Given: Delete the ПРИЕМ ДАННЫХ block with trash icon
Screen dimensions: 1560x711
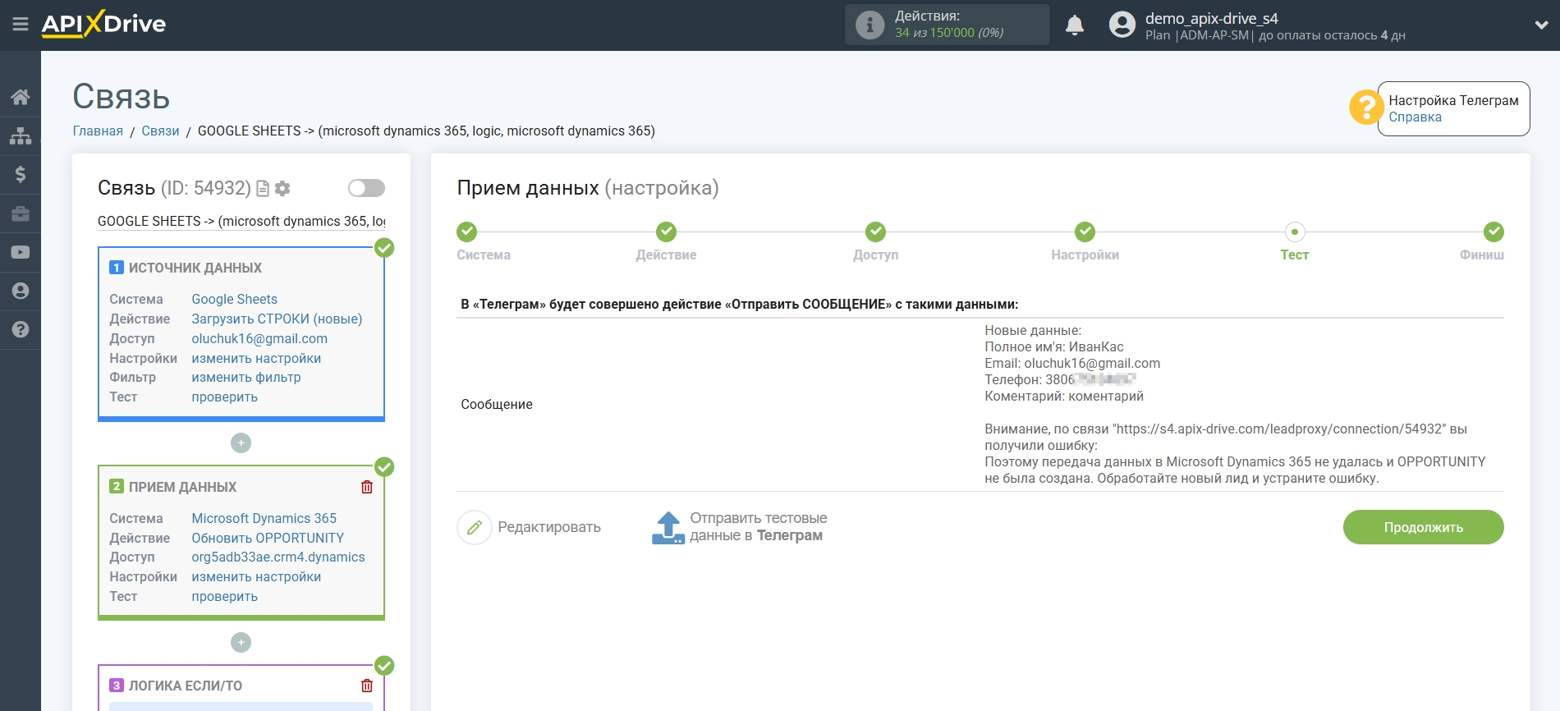Looking at the screenshot, I should pyautogui.click(x=367, y=487).
